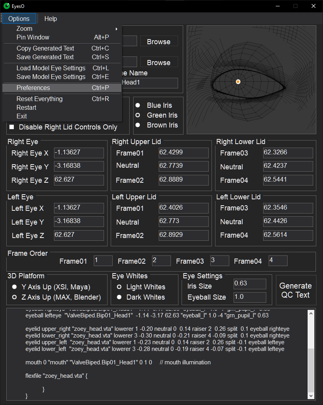Click the Frame Order Frame01 field
Screen dimensions: 323x405
click(103, 261)
